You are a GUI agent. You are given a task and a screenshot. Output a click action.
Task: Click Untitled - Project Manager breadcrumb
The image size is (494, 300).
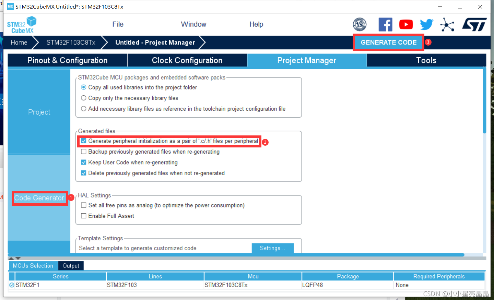coord(155,43)
